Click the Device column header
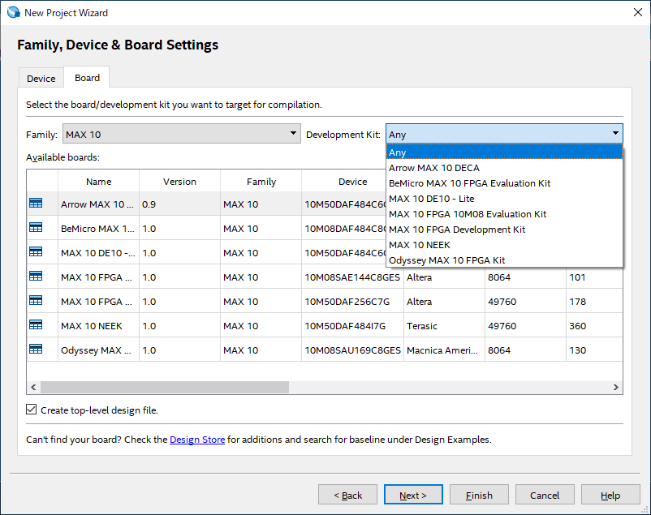The width and height of the screenshot is (651, 515). pos(352,182)
